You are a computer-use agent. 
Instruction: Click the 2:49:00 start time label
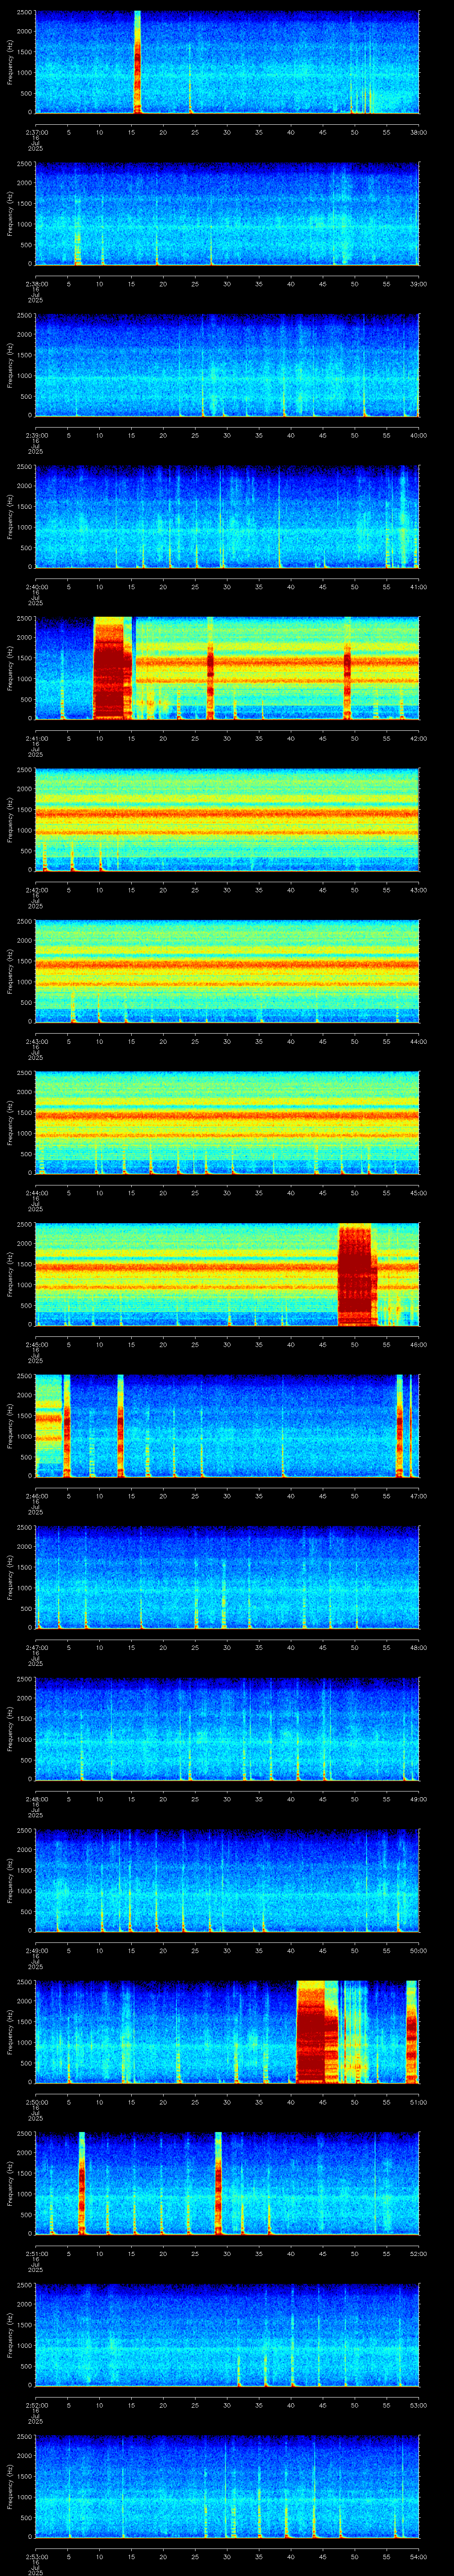[36, 1950]
